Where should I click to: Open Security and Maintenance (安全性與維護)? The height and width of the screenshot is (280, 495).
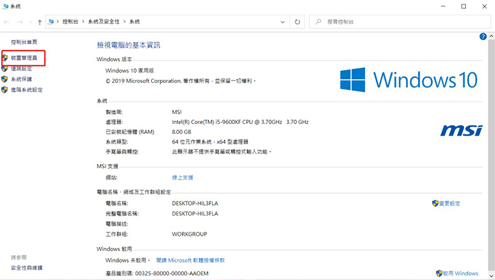[x=27, y=268]
